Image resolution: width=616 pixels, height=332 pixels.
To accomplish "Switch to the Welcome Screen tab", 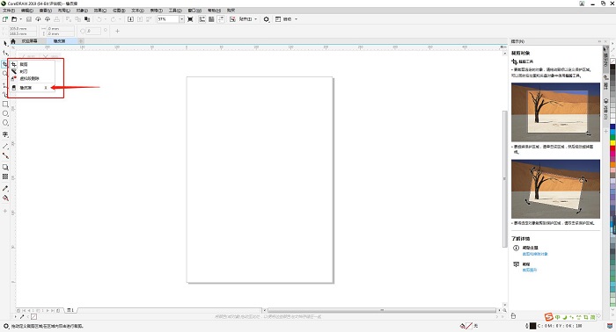I will (x=29, y=40).
